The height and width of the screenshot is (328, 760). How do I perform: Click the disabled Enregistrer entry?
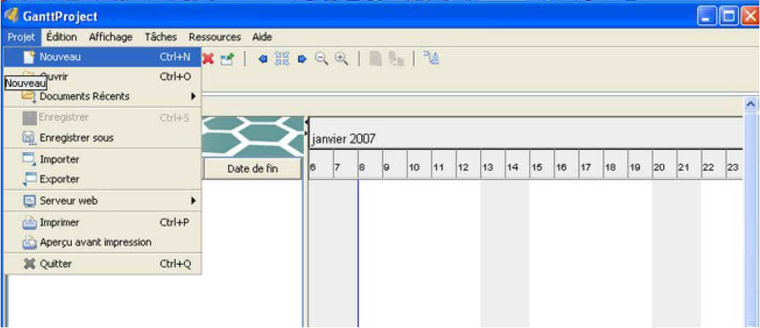102,117
